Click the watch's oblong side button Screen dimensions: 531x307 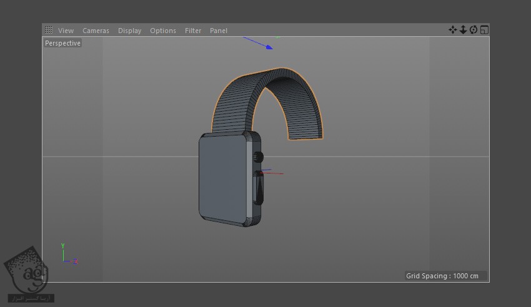pyautogui.click(x=259, y=188)
